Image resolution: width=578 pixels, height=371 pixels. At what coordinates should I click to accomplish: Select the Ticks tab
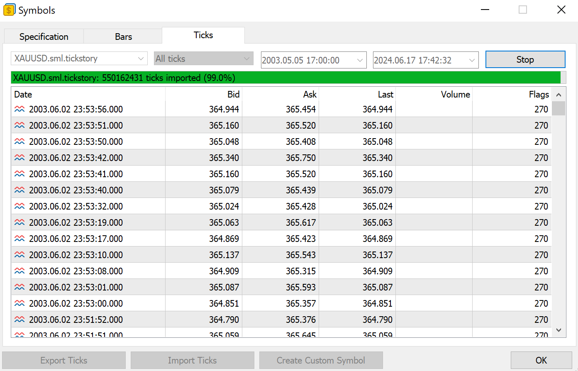[x=203, y=35]
